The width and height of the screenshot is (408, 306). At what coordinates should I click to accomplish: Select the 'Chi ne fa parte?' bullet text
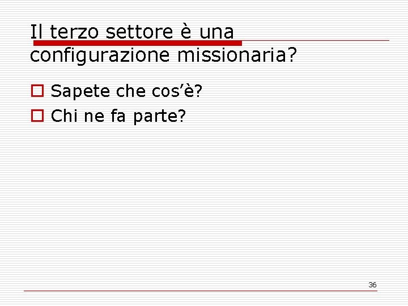pos(118,116)
